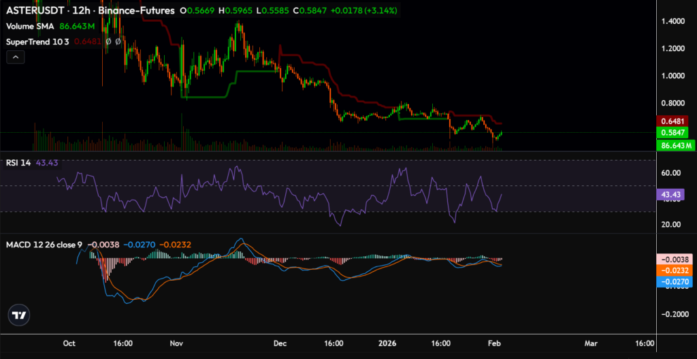Viewport: 697px width, 359px height.
Task: Click the red 0.6481 price axis tag
Action: [672, 121]
